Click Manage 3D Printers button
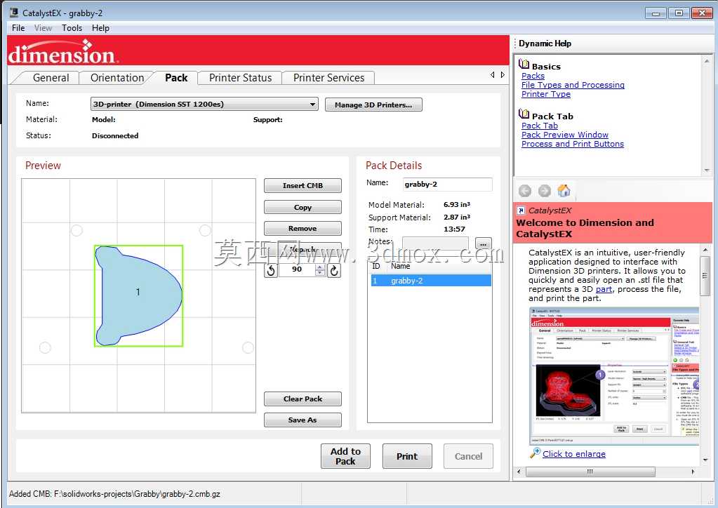Viewport: 718px width, 508px height. coord(373,105)
